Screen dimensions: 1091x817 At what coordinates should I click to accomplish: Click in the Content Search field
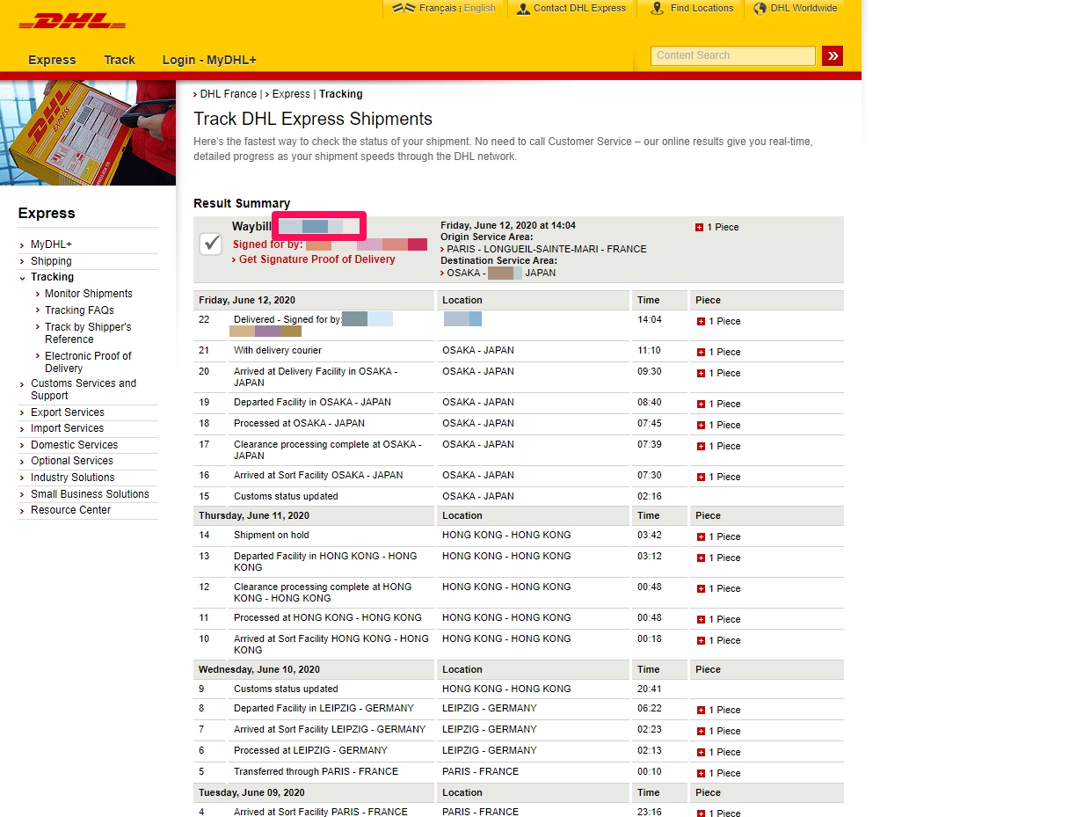click(732, 55)
